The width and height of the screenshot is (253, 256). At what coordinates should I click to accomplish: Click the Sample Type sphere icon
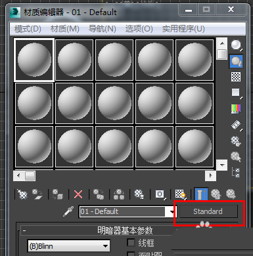(236, 45)
